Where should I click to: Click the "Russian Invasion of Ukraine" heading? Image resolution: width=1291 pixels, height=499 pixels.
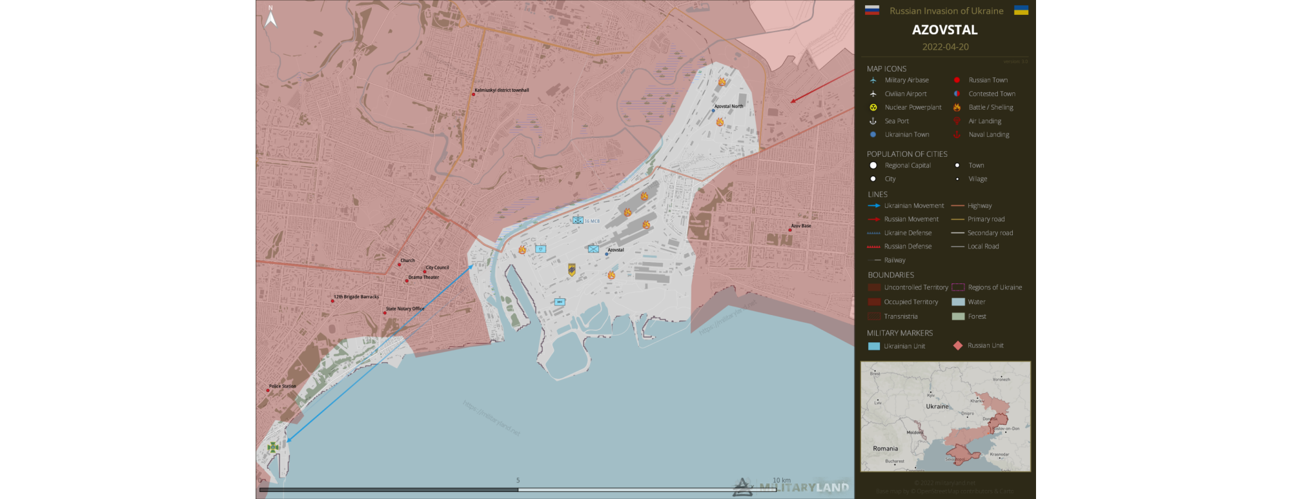tap(946, 10)
